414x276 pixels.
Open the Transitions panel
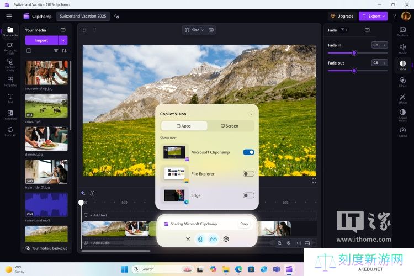(10, 115)
